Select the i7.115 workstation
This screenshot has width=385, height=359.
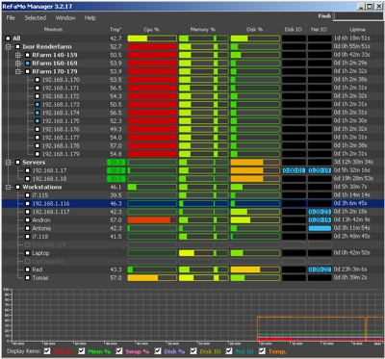(x=192, y=195)
